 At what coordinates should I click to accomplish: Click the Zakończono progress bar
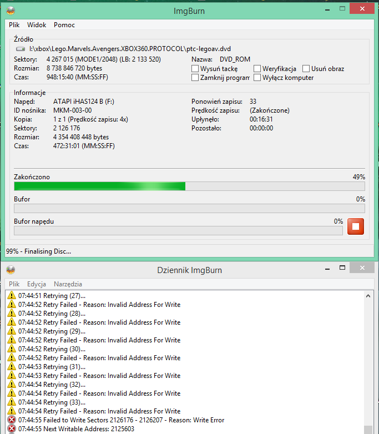click(189, 186)
